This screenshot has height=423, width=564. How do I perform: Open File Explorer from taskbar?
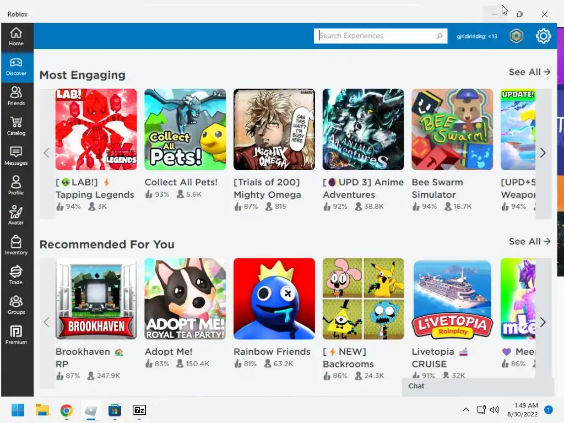[42, 410]
